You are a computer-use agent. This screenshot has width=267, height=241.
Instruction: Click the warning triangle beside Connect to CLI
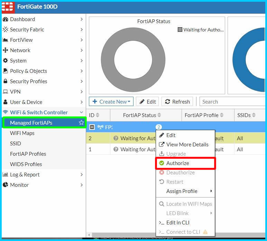[x=205, y=232]
